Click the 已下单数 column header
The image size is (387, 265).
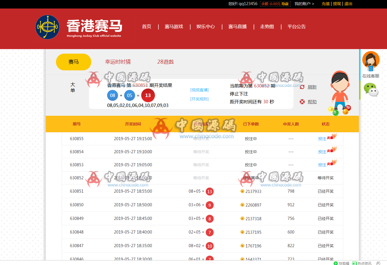[x=251, y=124]
